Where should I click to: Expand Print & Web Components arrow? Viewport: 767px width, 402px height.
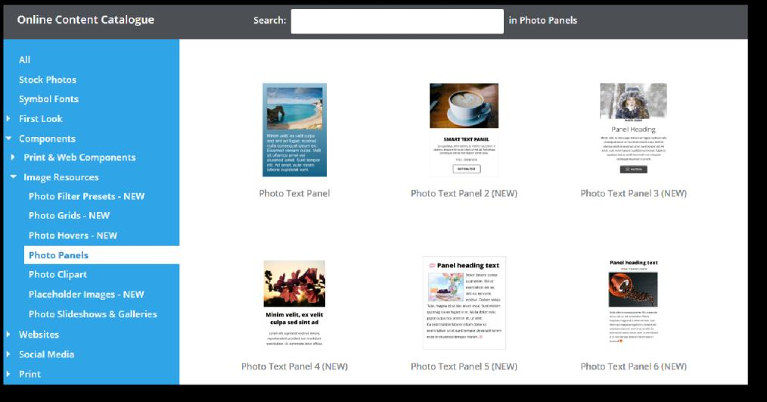(13, 157)
